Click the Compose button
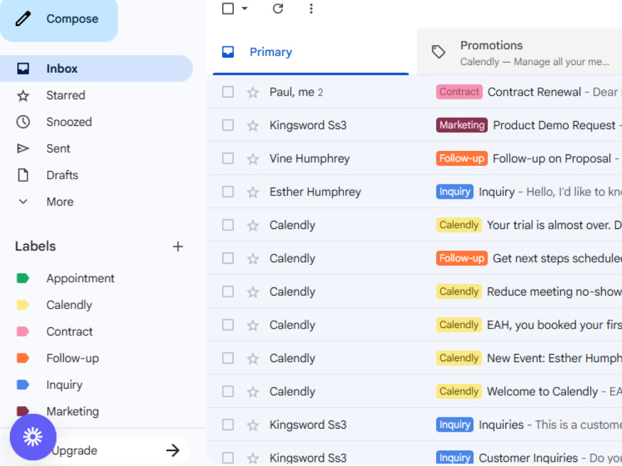Viewport: 622px width, 466px height. pyautogui.click(x=58, y=19)
